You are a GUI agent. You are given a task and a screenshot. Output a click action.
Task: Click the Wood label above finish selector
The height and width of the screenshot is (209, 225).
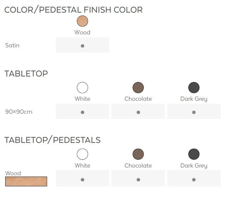[x=82, y=32]
